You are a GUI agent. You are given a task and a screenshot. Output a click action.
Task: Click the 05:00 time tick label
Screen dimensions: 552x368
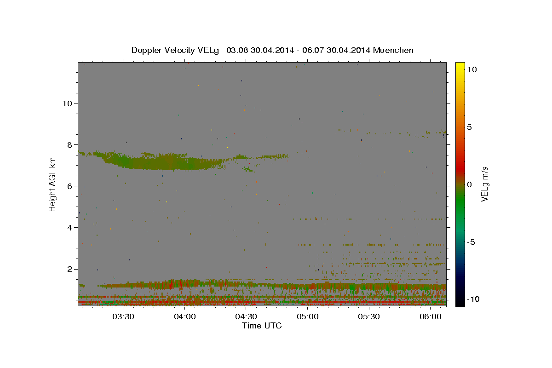[308, 316]
